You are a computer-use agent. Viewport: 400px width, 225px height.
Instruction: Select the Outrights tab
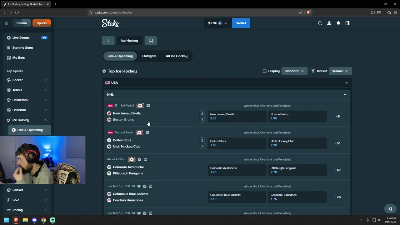click(149, 56)
